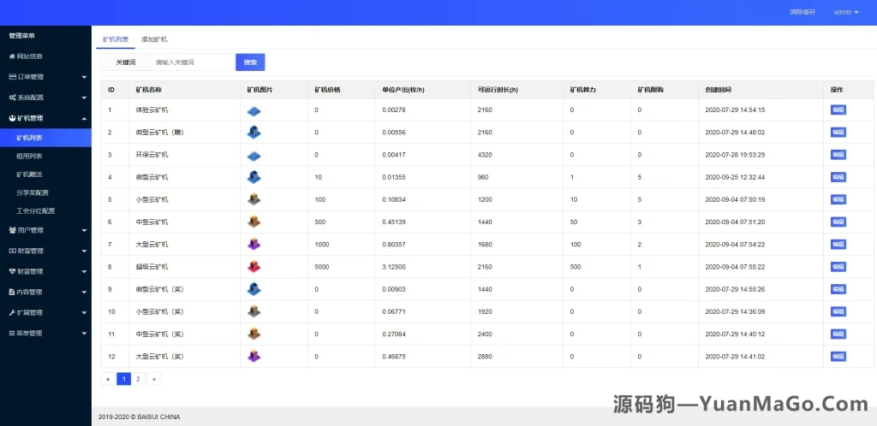The image size is (877, 426).
Task: Click the home icon beside 网站信息
Action: pos(12,56)
